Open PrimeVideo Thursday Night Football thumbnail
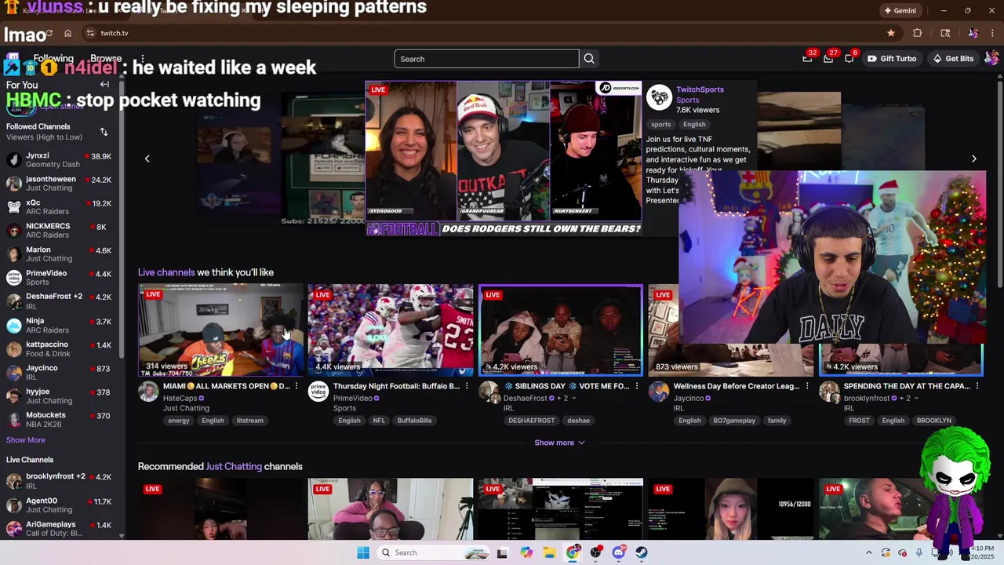 (391, 330)
